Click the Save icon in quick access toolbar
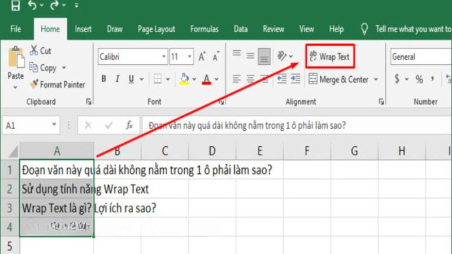The width and height of the screenshot is (452, 254). point(15,6)
